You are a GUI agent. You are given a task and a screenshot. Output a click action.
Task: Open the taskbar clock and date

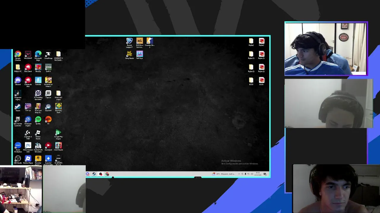pos(258,174)
